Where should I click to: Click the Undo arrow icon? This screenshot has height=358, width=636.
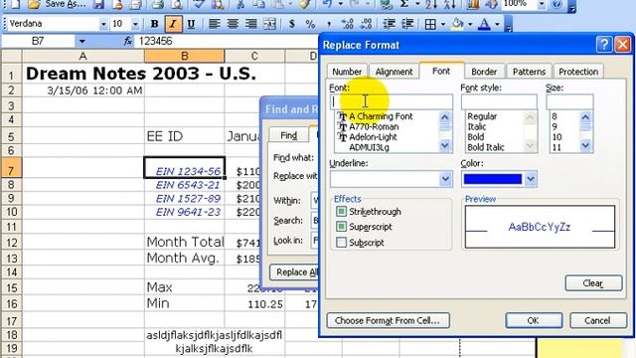[327, 4]
